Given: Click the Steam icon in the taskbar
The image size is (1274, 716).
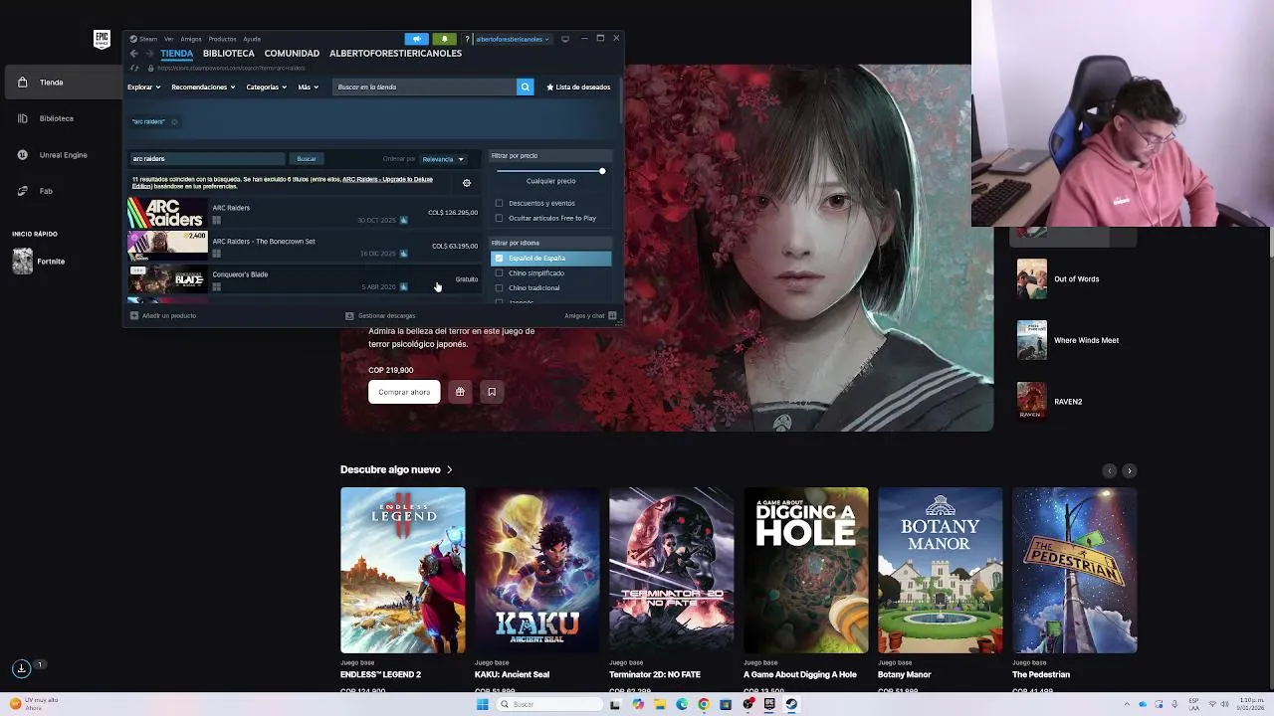Looking at the screenshot, I should point(791,704).
